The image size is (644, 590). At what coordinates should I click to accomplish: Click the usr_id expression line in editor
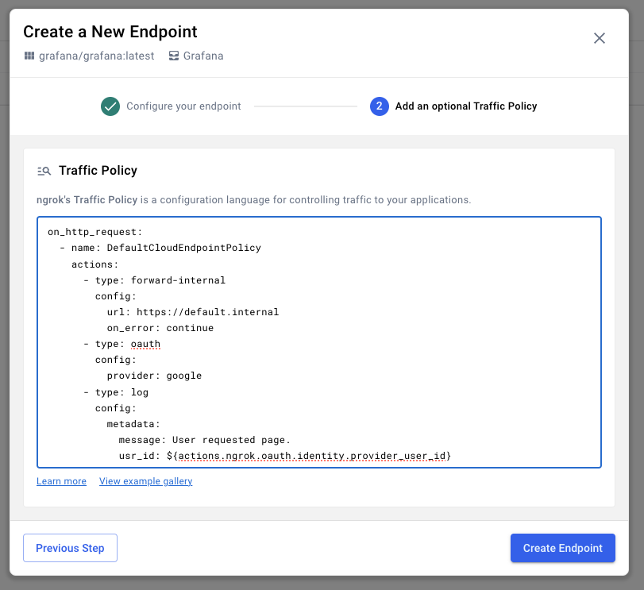pos(284,456)
